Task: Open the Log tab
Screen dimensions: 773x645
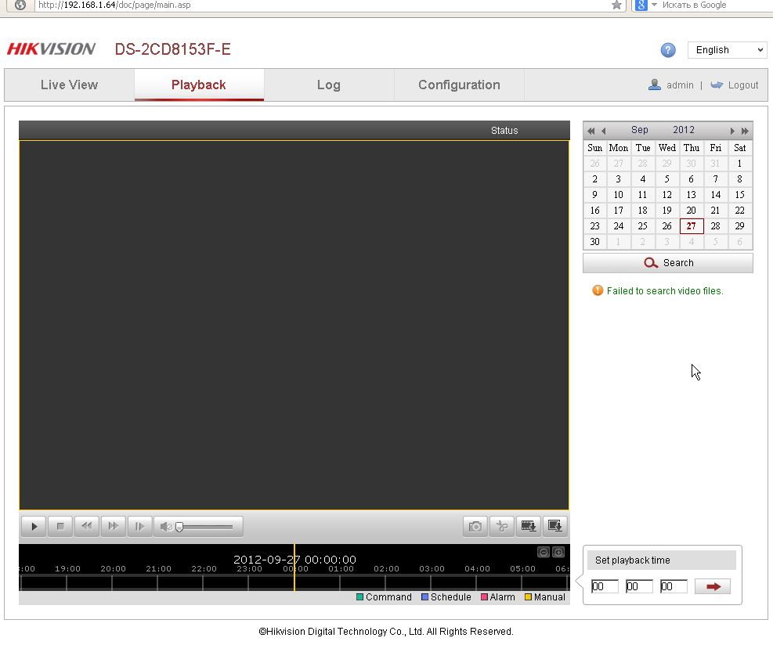Action: click(x=329, y=85)
